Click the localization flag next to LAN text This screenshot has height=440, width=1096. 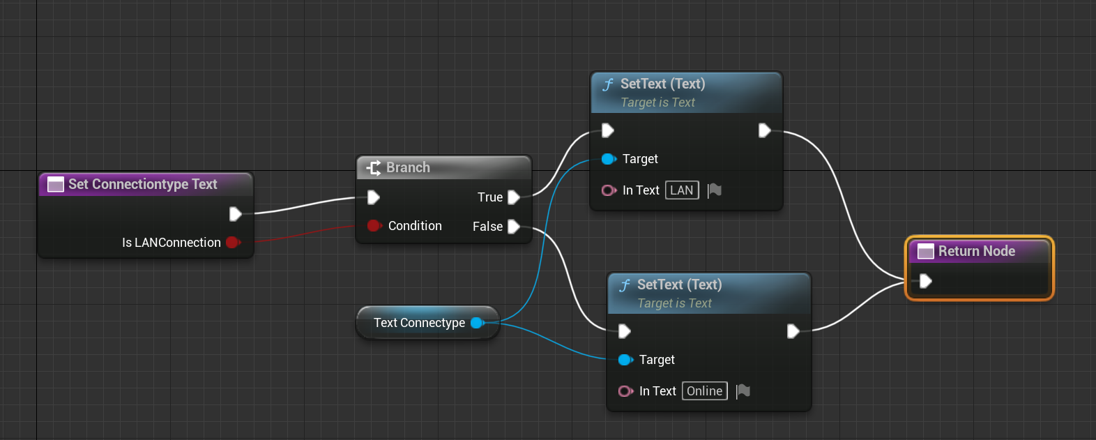tap(715, 190)
